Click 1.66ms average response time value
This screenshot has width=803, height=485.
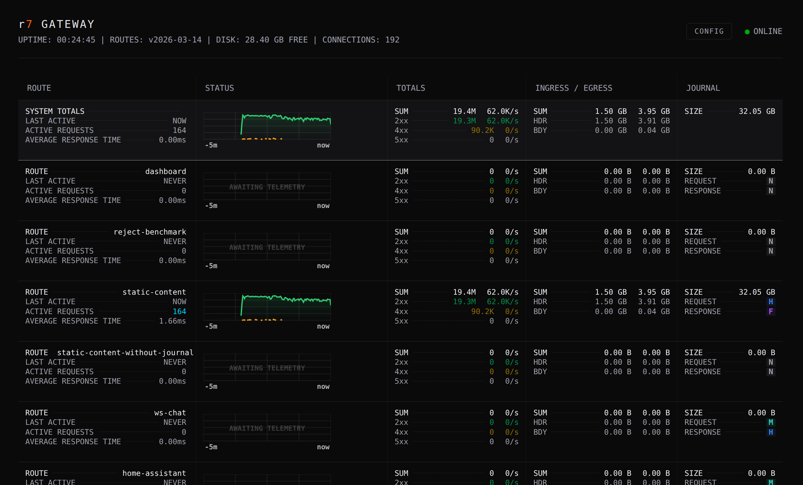coord(173,321)
